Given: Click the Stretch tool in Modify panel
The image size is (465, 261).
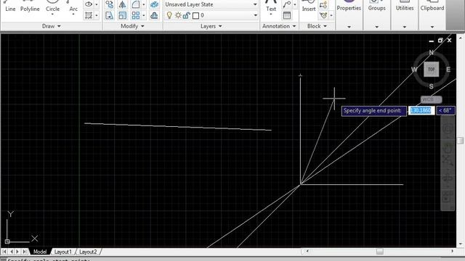Looking at the screenshot, I should [110, 15].
